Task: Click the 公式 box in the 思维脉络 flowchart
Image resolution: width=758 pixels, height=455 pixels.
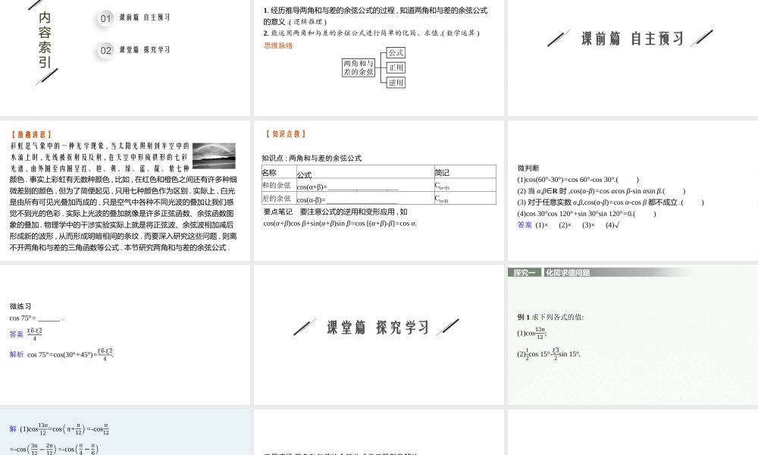Action: pos(397,53)
